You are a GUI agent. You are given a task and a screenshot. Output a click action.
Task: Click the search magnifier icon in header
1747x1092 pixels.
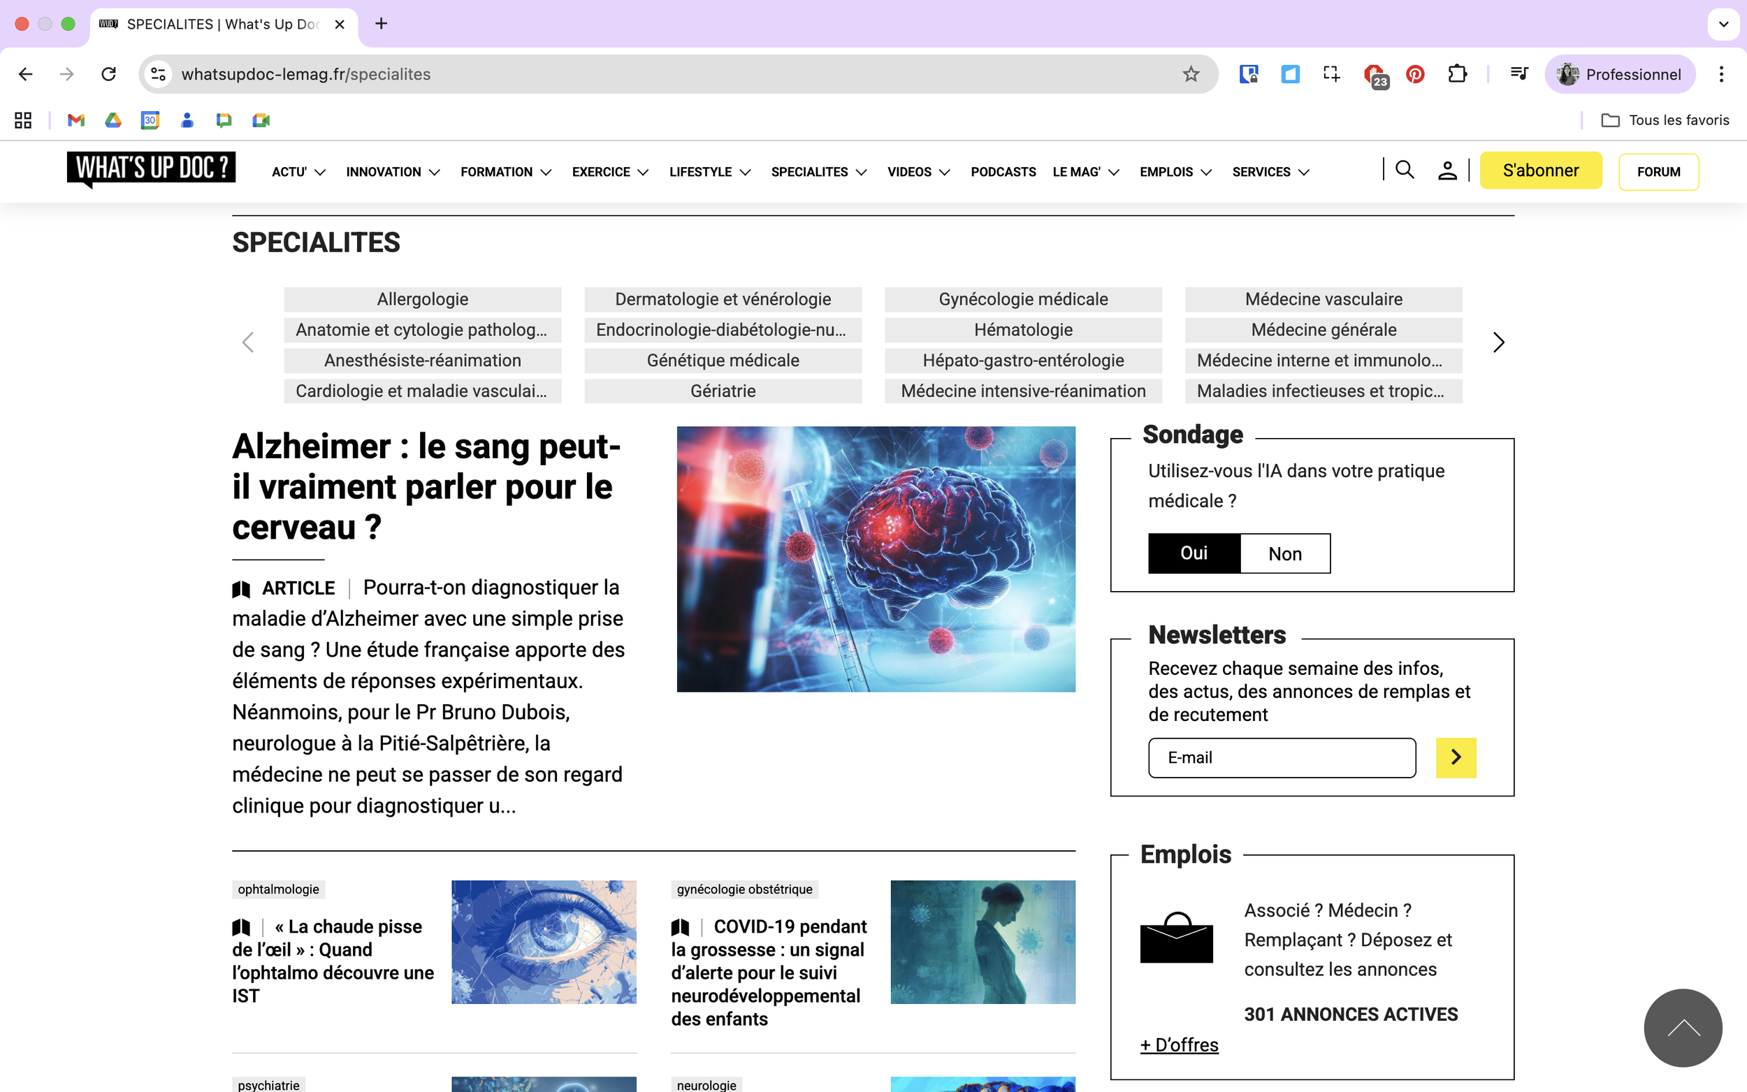(x=1404, y=170)
